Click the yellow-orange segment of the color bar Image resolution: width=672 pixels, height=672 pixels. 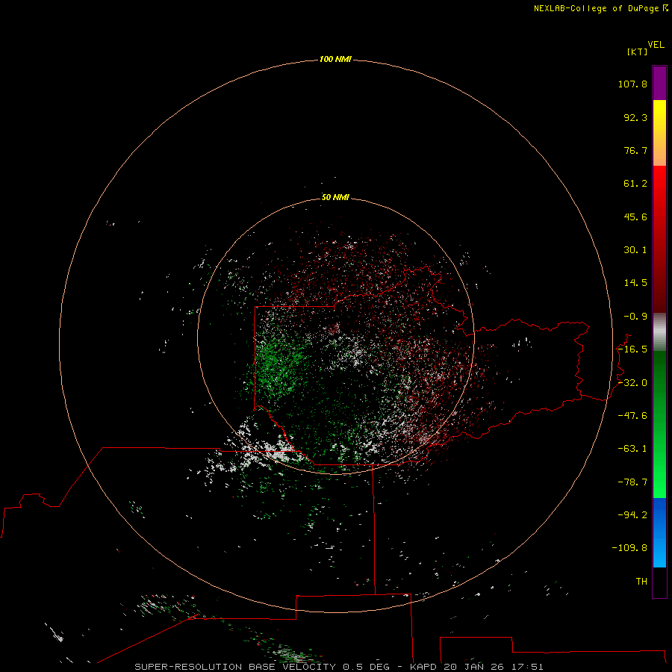[x=659, y=133]
